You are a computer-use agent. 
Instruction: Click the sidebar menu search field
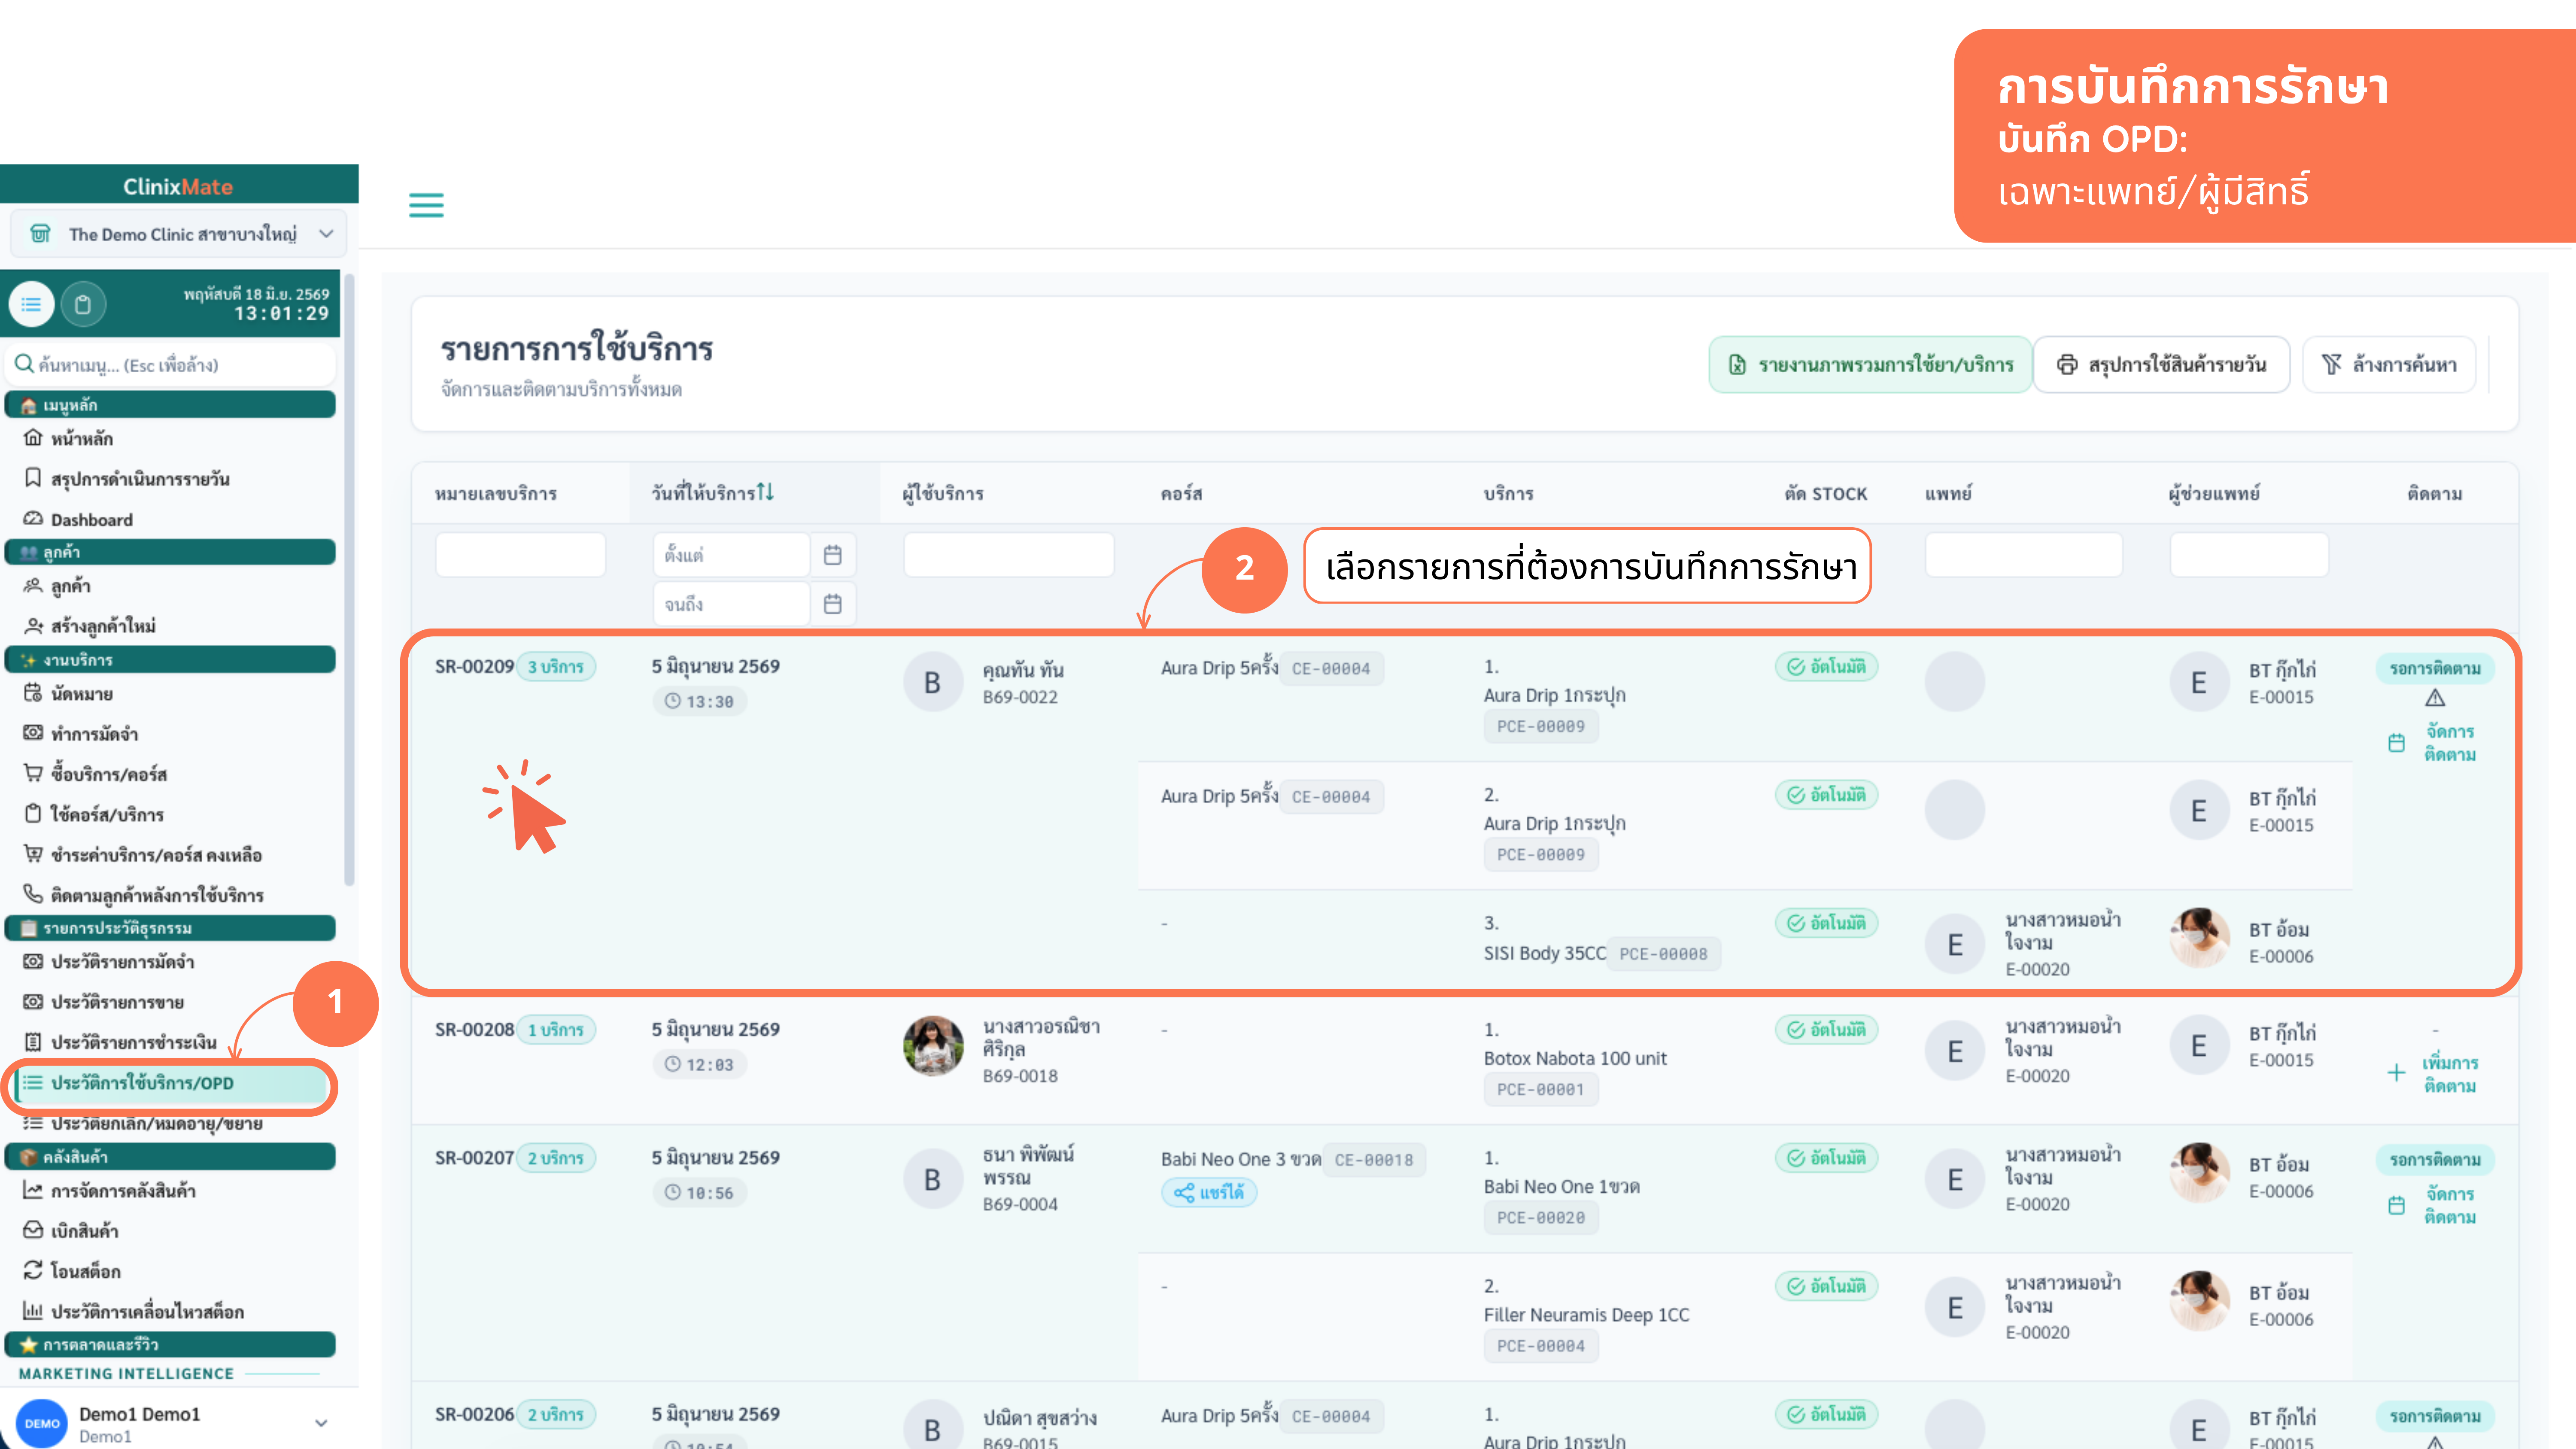170,365
